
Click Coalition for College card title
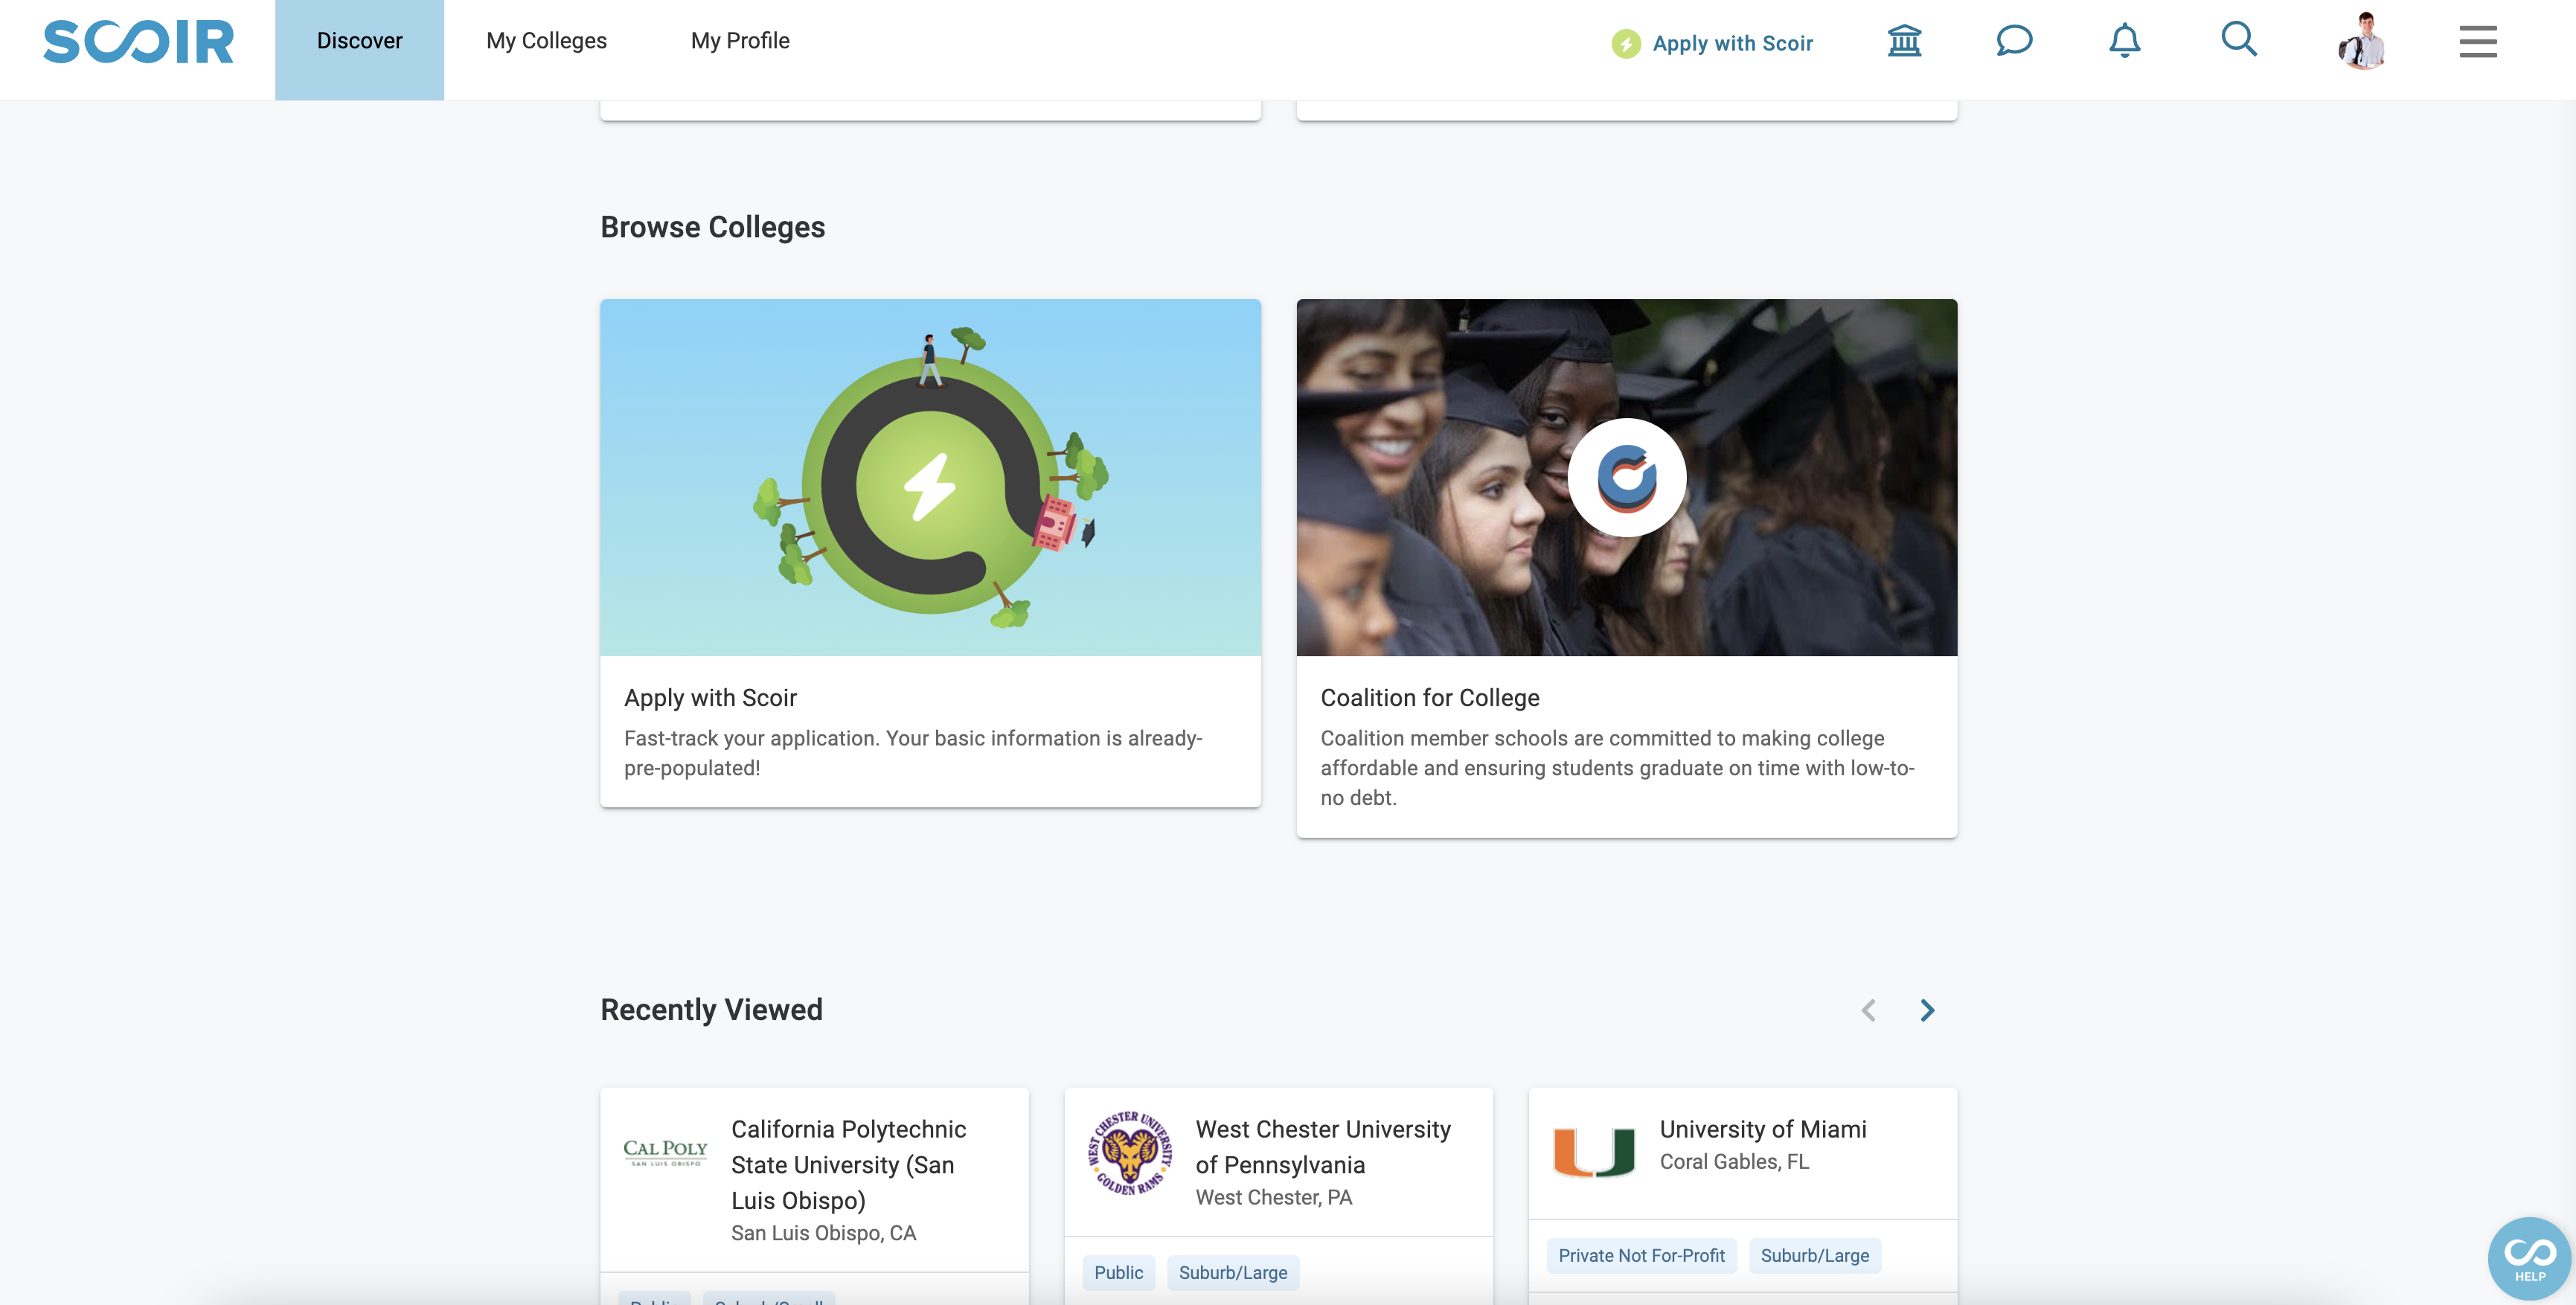point(1430,697)
